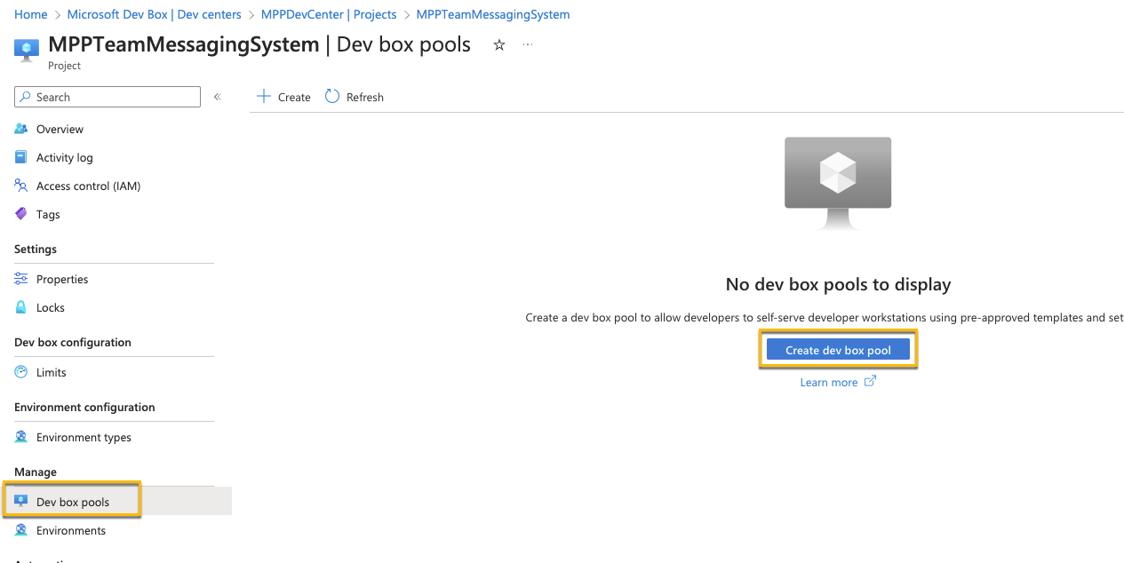Click the Locks padlock icon
1124x563 pixels.
tap(21, 307)
